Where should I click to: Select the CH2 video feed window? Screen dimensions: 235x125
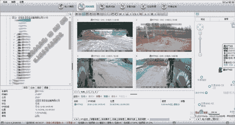[x=164, y=36]
